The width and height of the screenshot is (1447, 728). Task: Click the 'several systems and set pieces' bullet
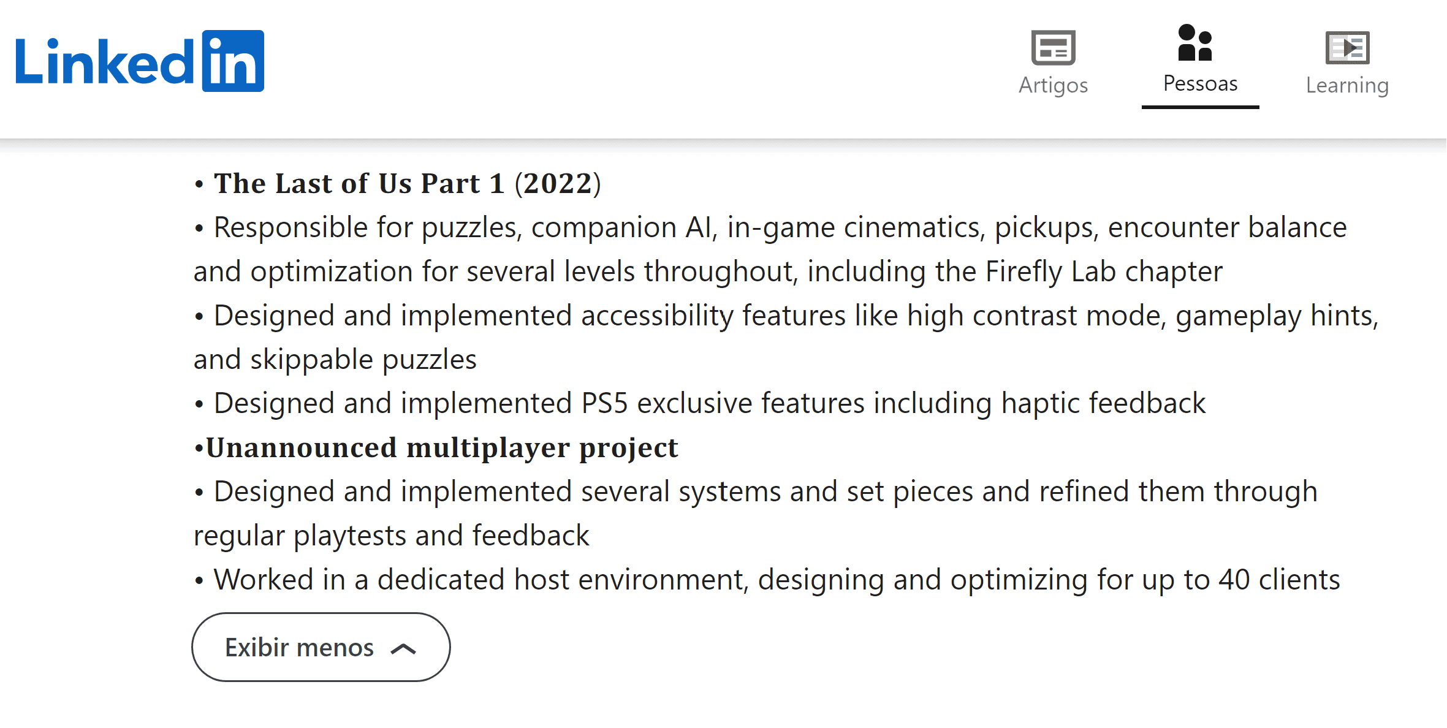(x=764, y=491)
